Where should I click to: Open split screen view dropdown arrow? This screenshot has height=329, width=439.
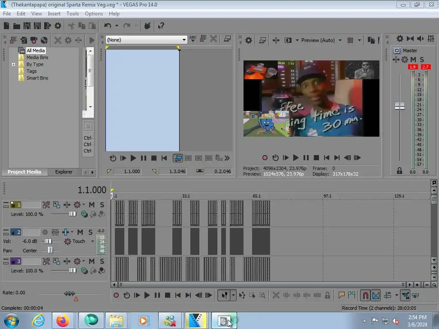point(297,40)
